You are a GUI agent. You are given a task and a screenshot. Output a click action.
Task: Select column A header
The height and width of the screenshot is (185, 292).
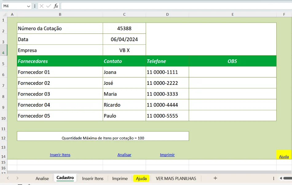pyautogui.click(x=12, y=14)
